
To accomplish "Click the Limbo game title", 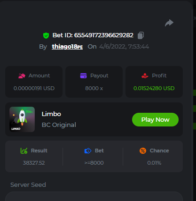I will (51, 114).
